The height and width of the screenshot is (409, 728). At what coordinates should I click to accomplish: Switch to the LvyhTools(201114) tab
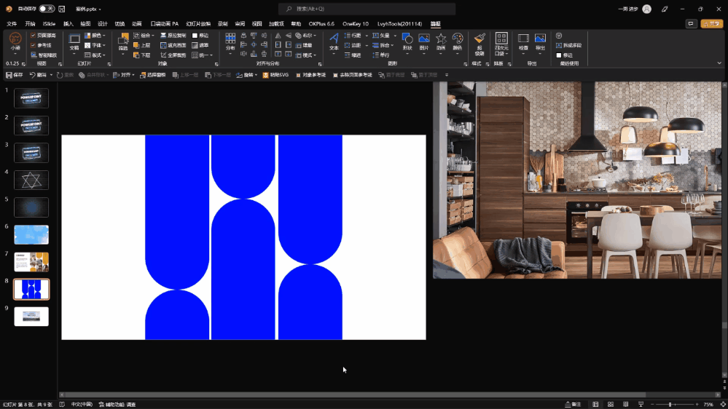400,23
